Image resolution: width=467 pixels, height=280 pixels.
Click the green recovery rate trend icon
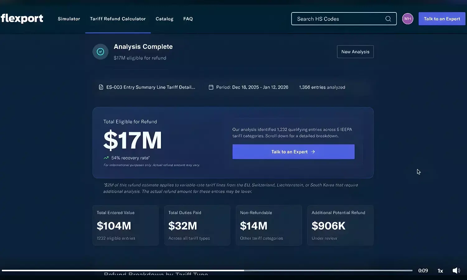click(x=106, y=158)
